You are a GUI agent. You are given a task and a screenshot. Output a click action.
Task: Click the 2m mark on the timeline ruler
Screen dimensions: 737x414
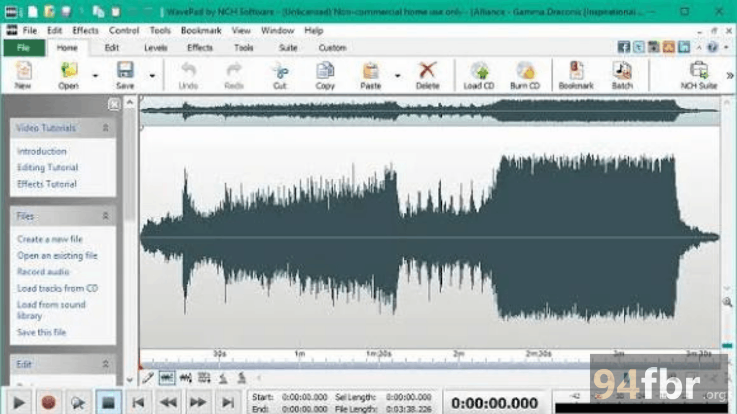459,354
